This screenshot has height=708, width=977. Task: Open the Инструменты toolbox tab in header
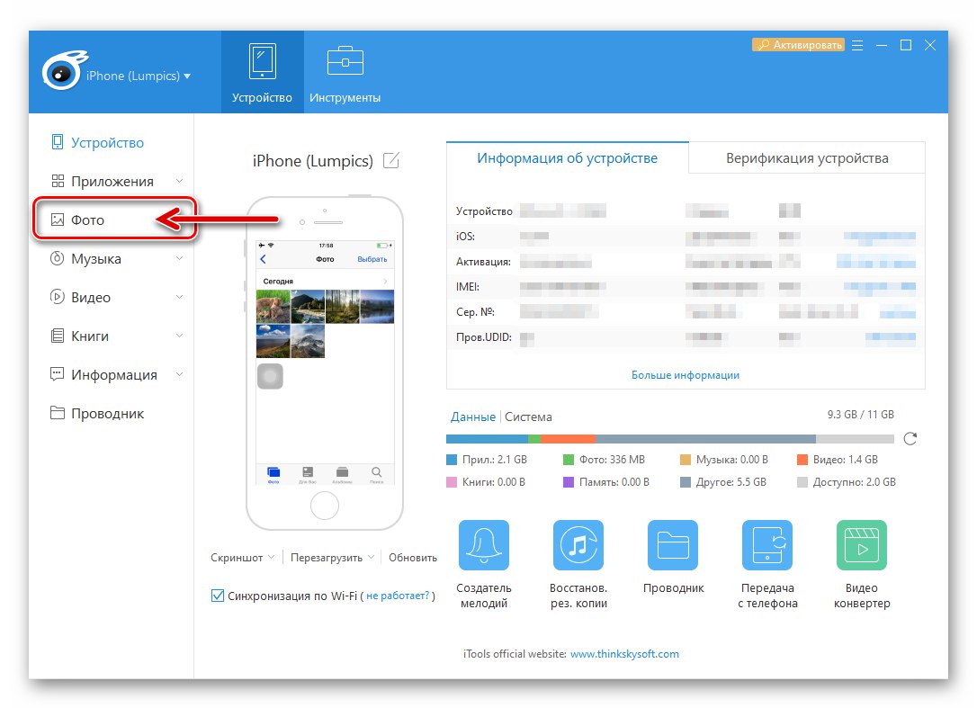pyautogui.click(x=345, y=72)
